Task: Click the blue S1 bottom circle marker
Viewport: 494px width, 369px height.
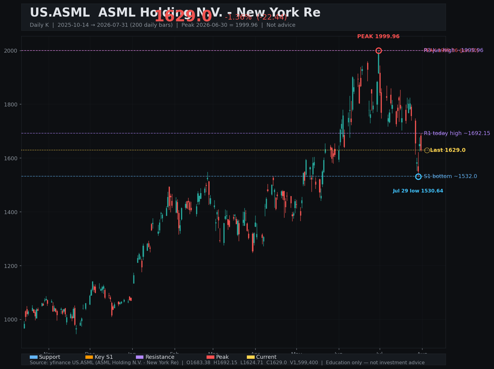Action: pos(418,177)
